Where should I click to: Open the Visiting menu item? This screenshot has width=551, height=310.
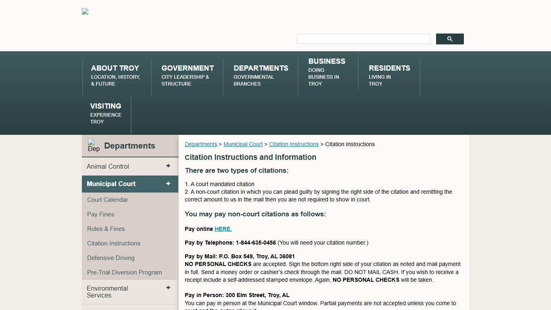point(106,113)
